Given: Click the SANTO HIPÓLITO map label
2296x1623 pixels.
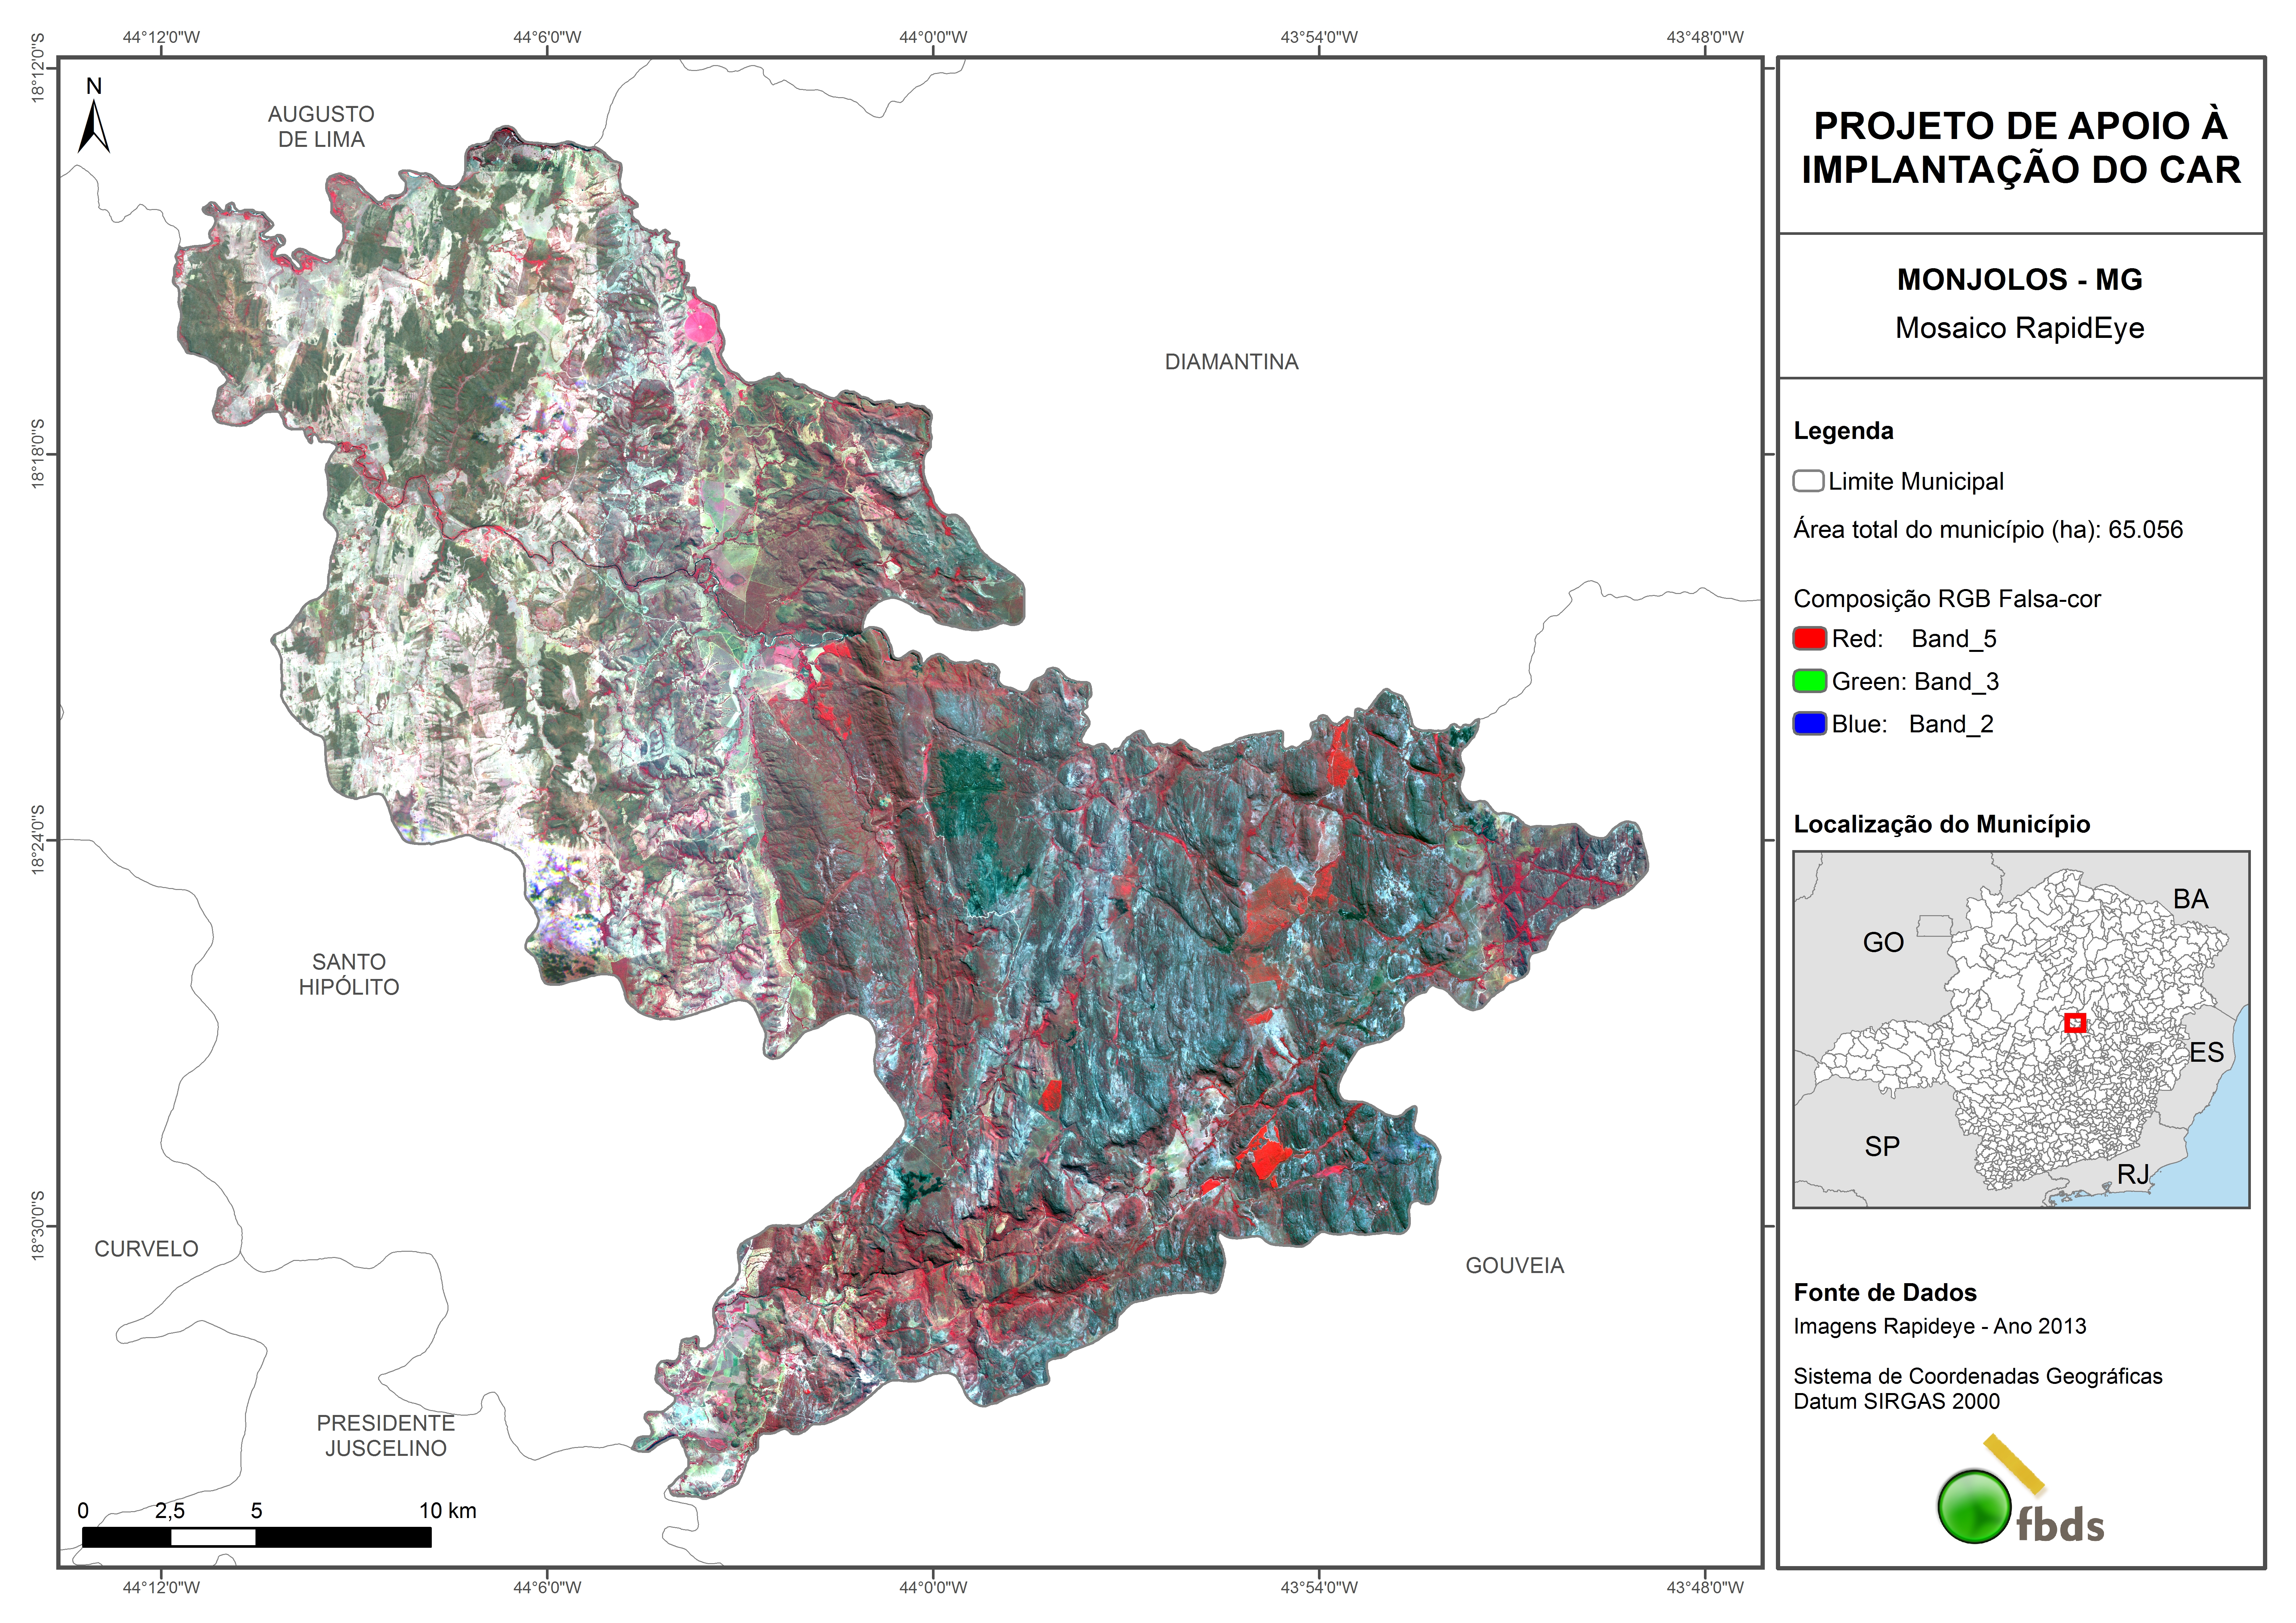Looking at the screenshot, I should (x=349, y=974).
